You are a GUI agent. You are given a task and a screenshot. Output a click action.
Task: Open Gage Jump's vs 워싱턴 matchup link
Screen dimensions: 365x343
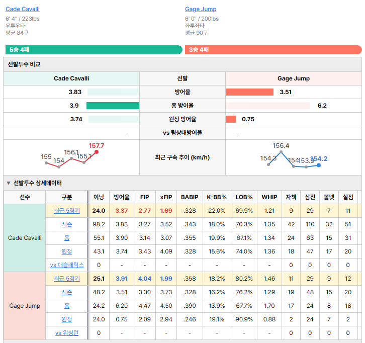pos(67,333)
